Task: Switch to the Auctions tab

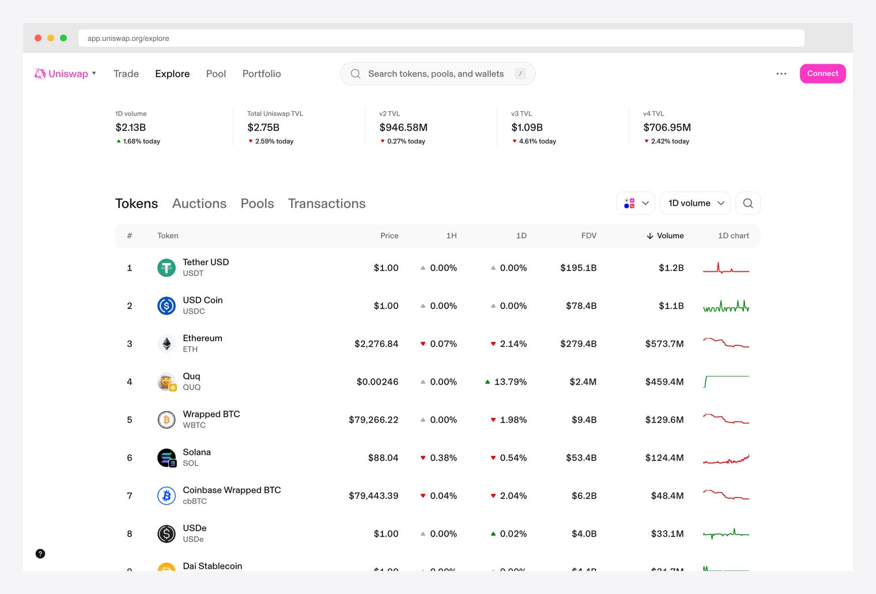Action: [x=199, y=203]
